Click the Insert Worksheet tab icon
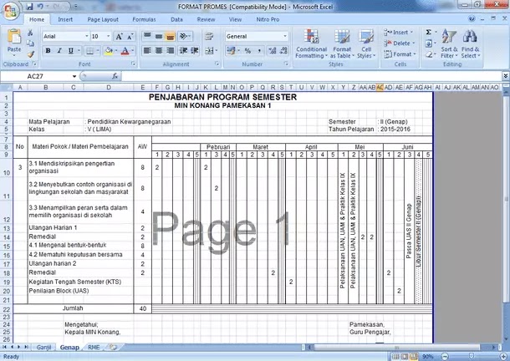This screenshot has width=510, height=361. click(113, 348)
